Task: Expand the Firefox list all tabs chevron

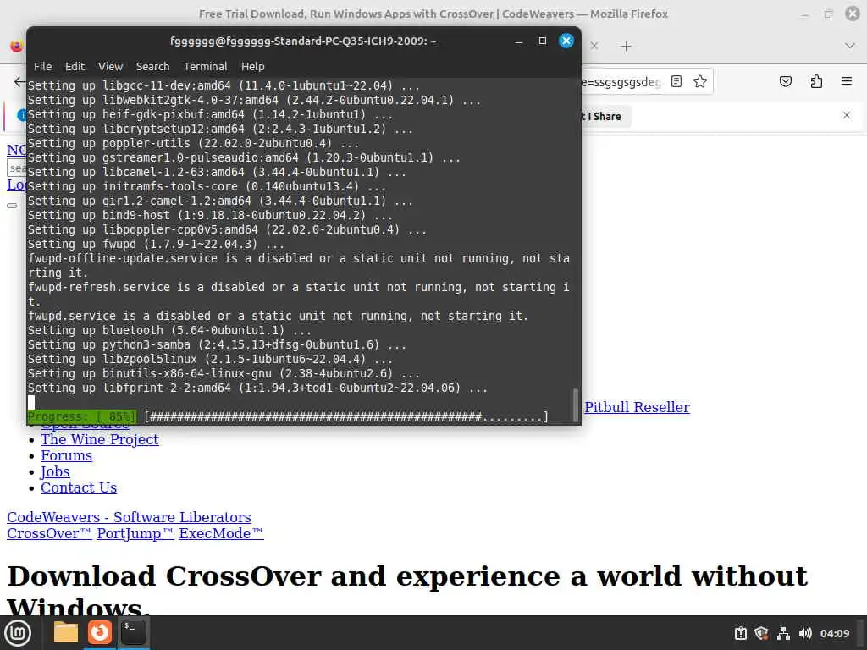Action: coord(850,46)
